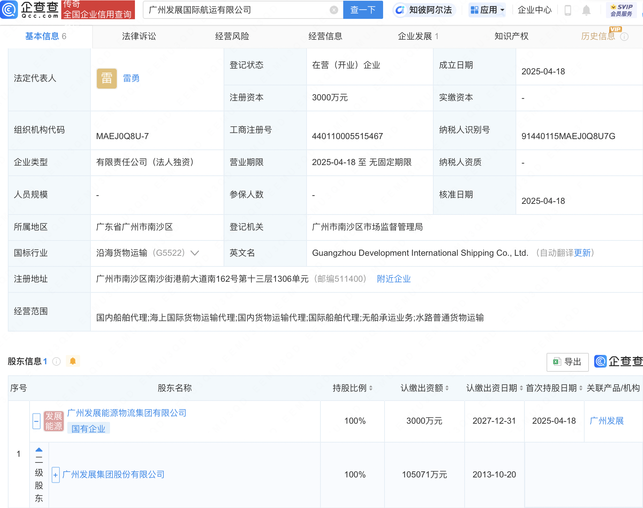Click the 发展能源 company logo
643x508 pixels.
[x=54, y=421]
